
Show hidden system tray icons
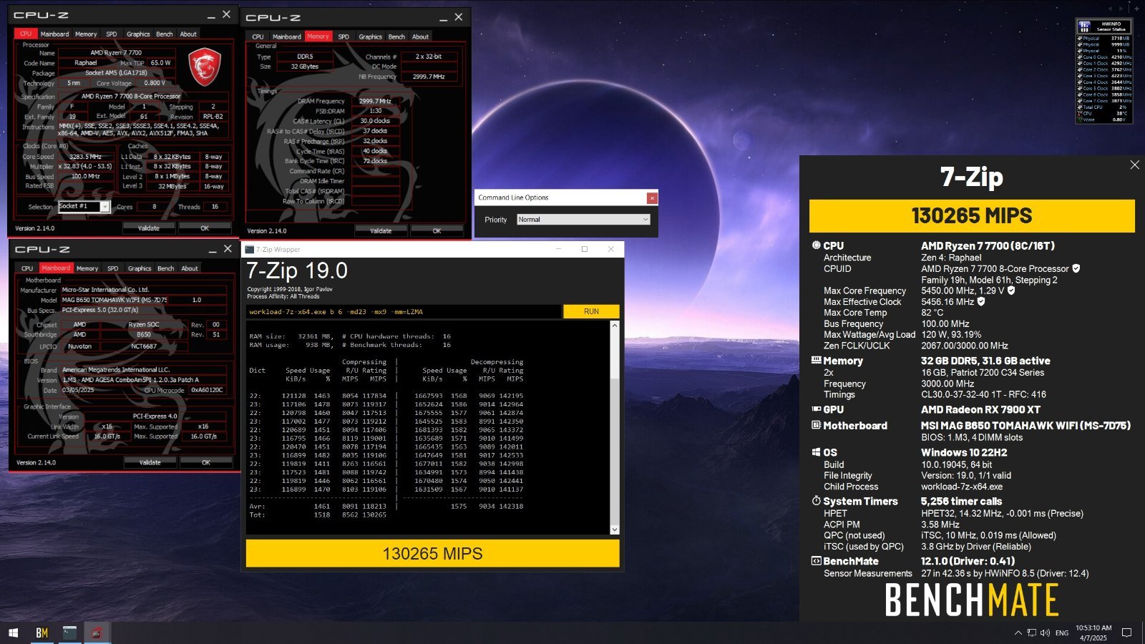[x=1018, y=633]
